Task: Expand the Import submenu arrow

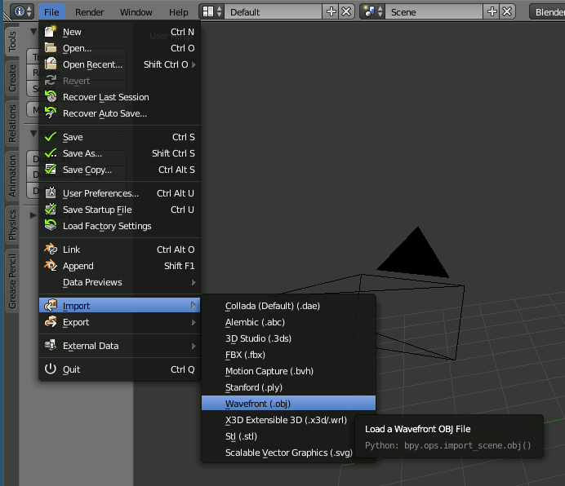Action: (194, 305)
